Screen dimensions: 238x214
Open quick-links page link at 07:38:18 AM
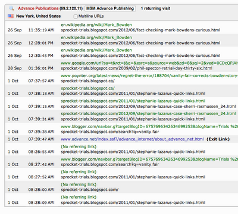coord(133,94)
